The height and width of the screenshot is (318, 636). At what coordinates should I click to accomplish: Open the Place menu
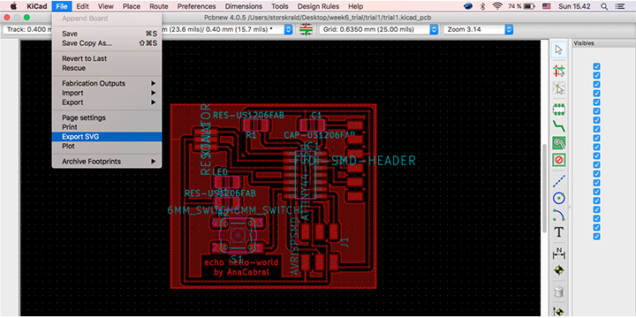coord(132,6)
